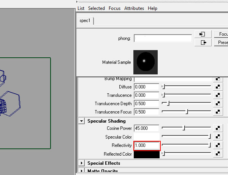Click the Reflectivity value field

pyautogui.click(x=147, y=145)
